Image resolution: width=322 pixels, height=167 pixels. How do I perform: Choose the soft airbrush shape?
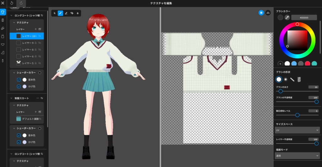pos(286,79)
